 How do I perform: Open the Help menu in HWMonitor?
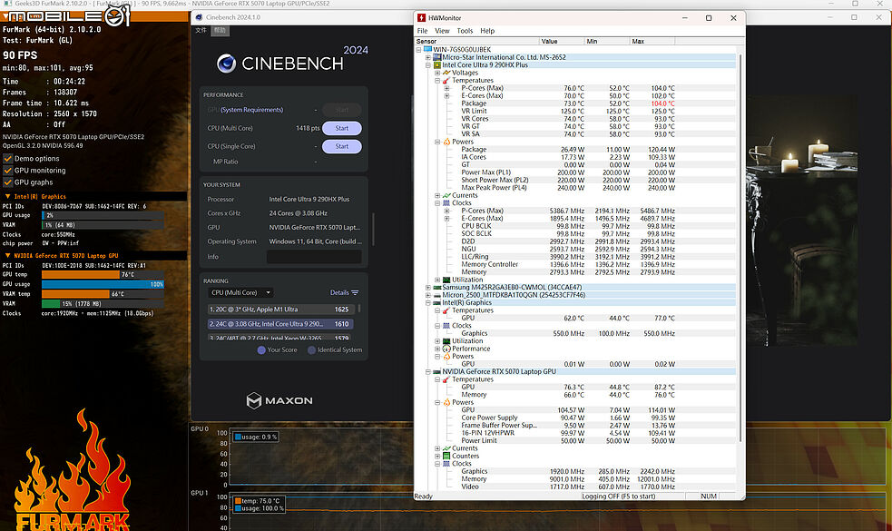tap(487, 31)
